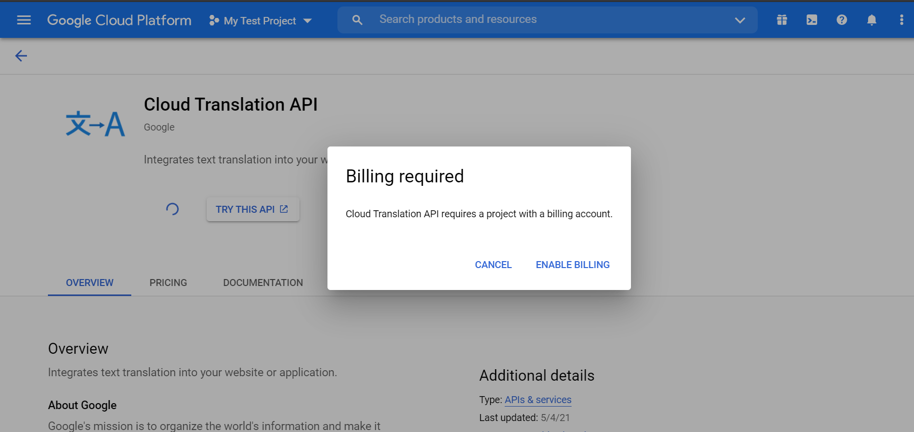Click the TRY THIS API button
Image resolution: width=914 pixels, height=432 pixels.
pyautogui.click(x=253, y=209)
